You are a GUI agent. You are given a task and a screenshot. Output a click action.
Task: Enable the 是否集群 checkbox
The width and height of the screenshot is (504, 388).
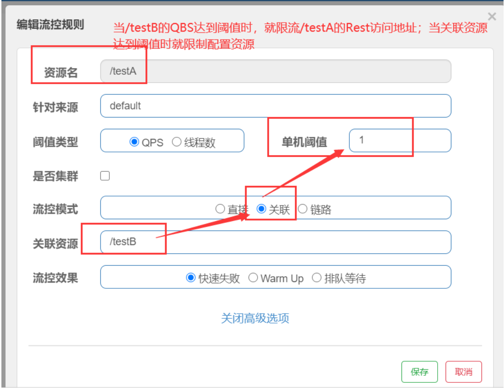coord(105,176)
